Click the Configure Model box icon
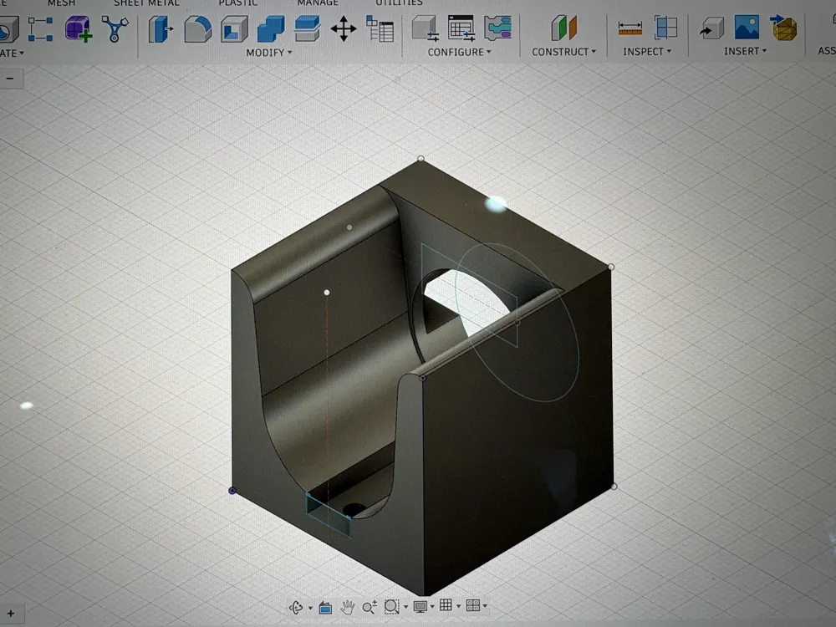The width and height of the screenshot is (836, 627). pyautogui.click(x=425, y=28)
